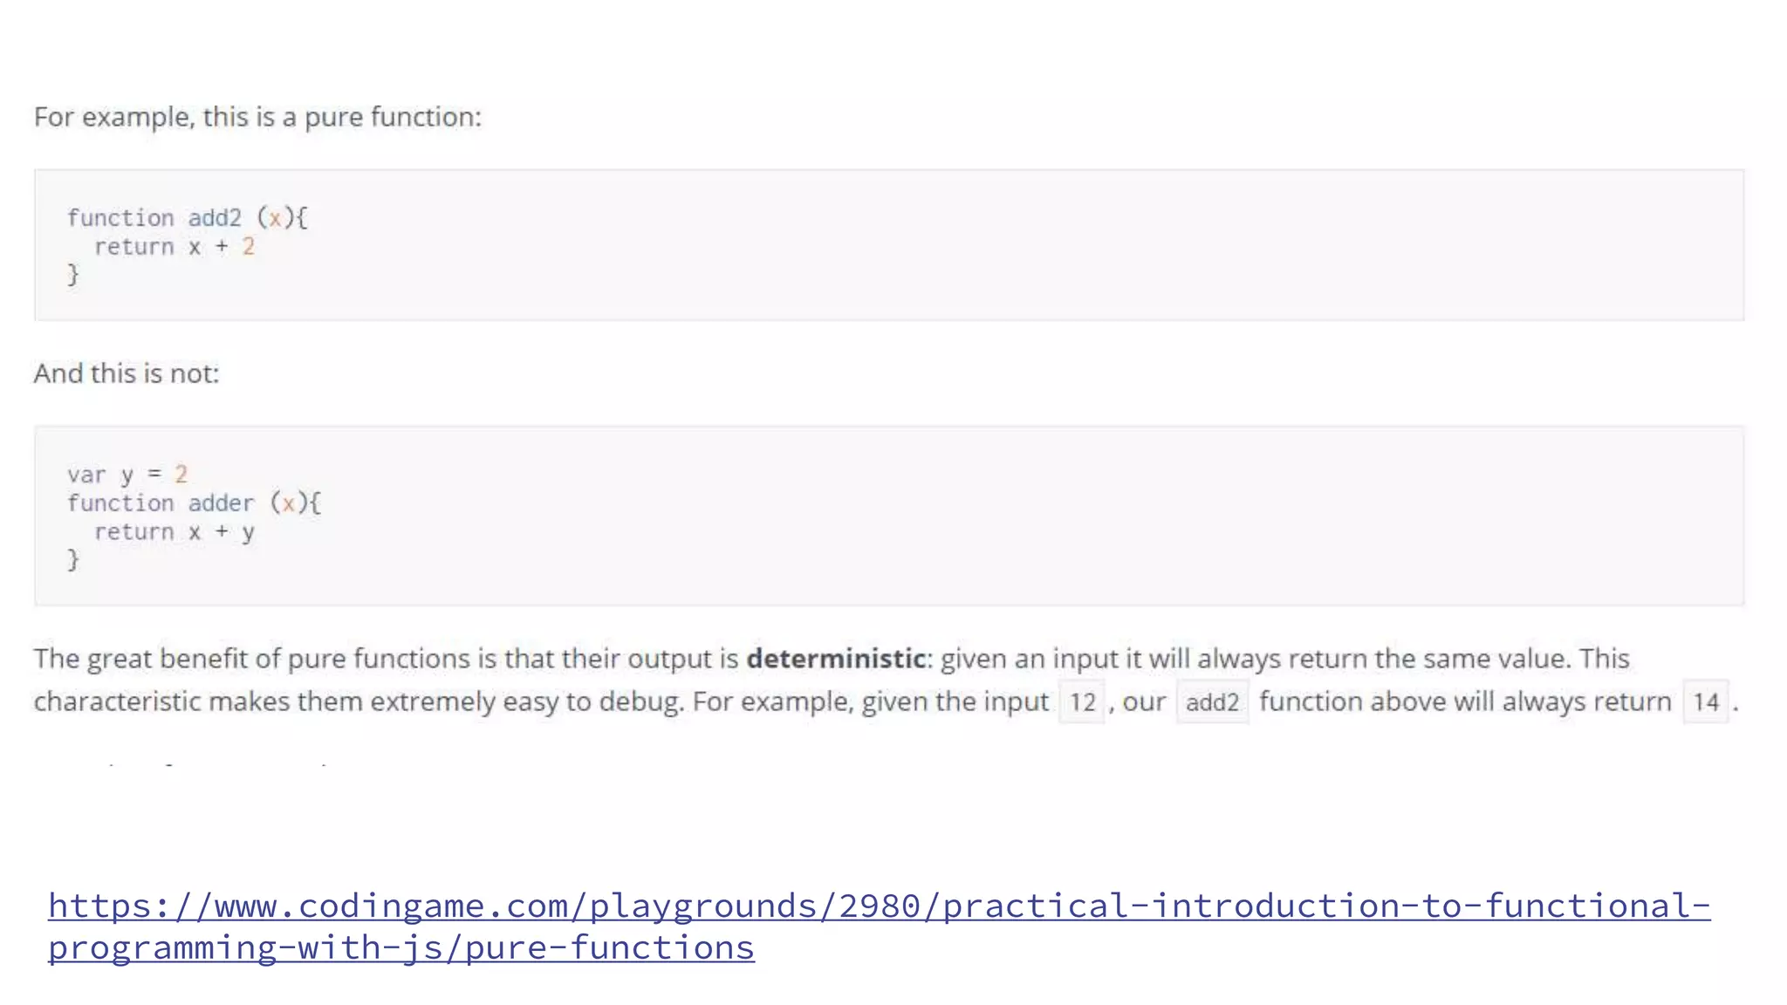Click the closing brace of the adder function

pos(73,559)
